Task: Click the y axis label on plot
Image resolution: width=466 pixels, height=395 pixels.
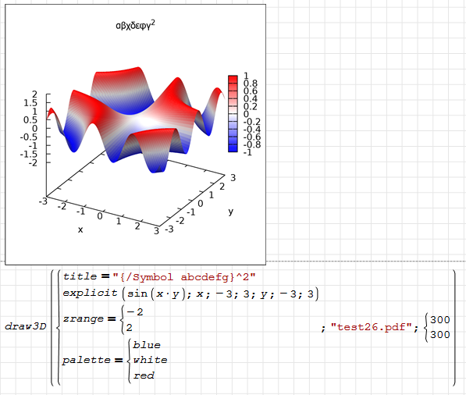Action: click(x=231, y=212)
